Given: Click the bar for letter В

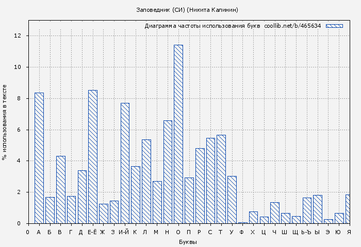Looking at the screenshot, I should 61,189.
